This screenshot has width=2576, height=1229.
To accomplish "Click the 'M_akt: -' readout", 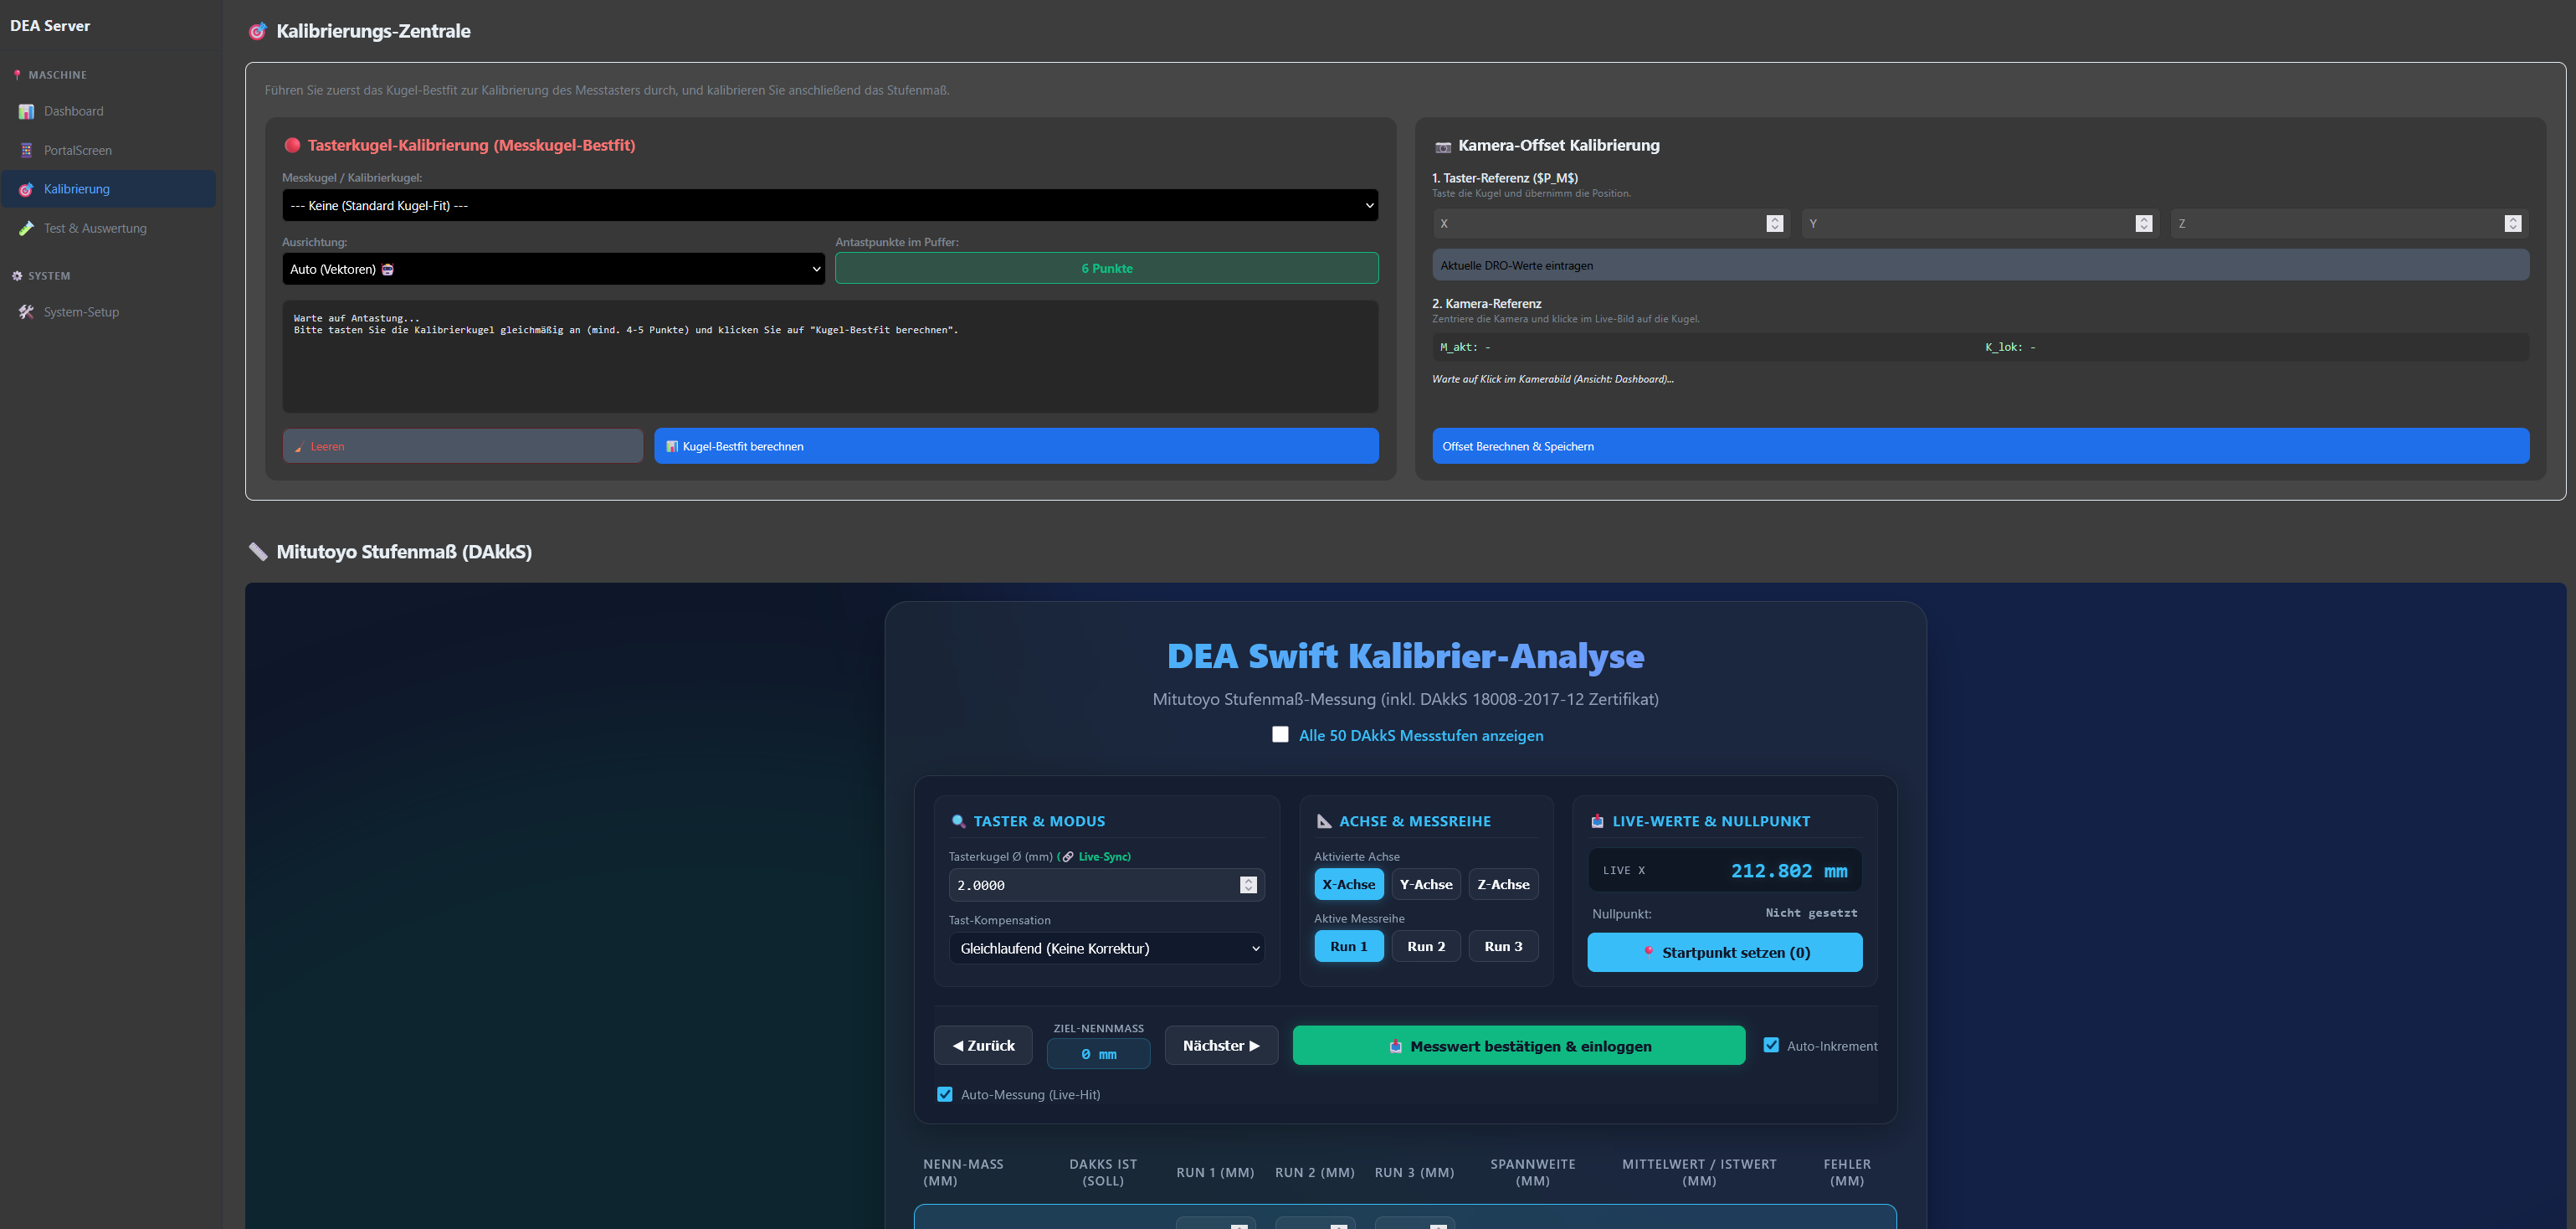I will (x=1465, y=347).
